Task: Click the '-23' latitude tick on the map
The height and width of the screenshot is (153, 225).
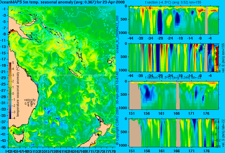Action: click(3, 78)
